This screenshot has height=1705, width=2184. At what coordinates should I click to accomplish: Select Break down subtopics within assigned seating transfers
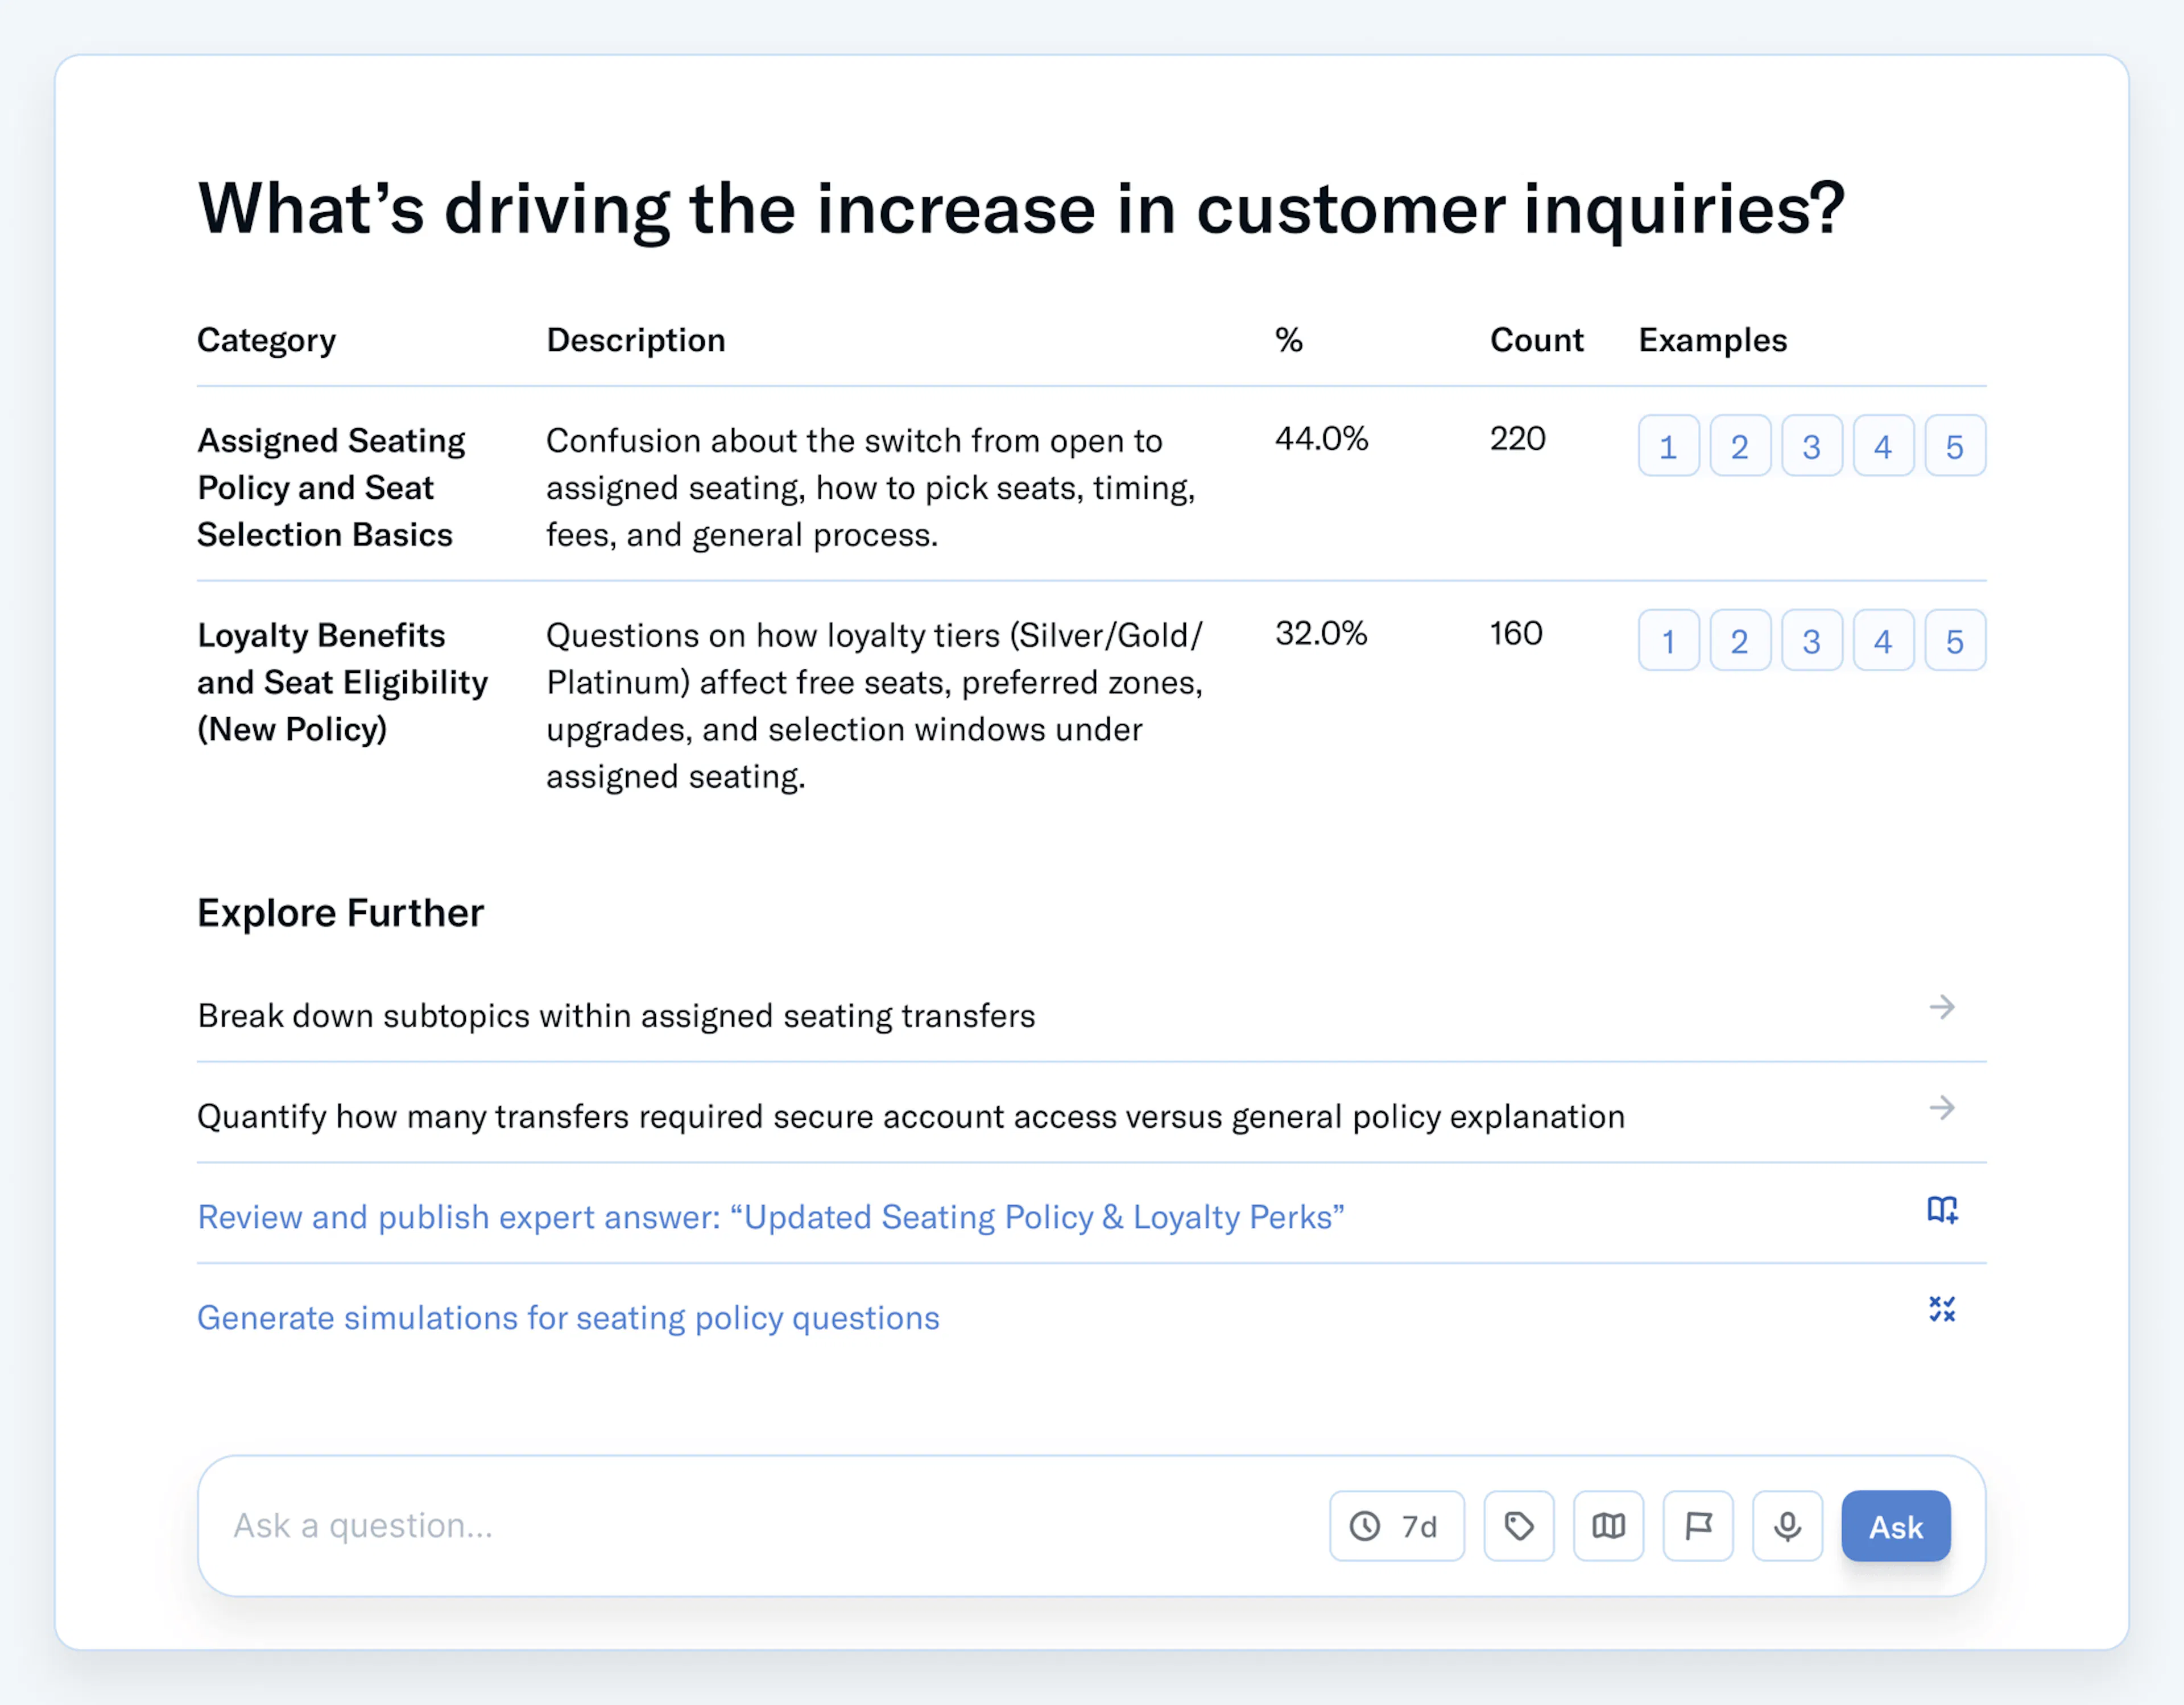coord(616,1016)
